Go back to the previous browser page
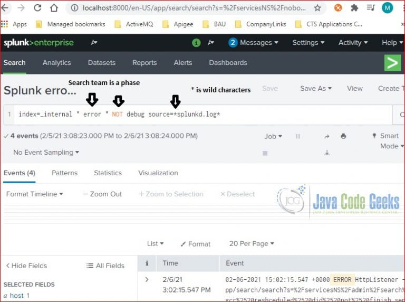 tap(5, 8)
